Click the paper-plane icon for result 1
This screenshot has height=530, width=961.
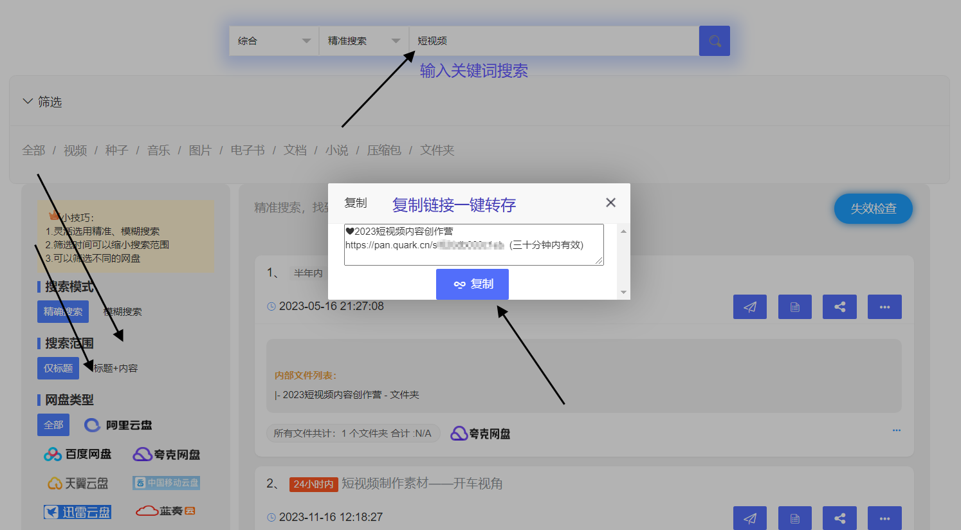point(750,307)
